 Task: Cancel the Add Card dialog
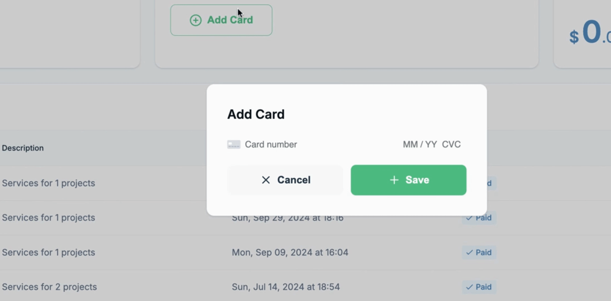(x=285, y=180)
